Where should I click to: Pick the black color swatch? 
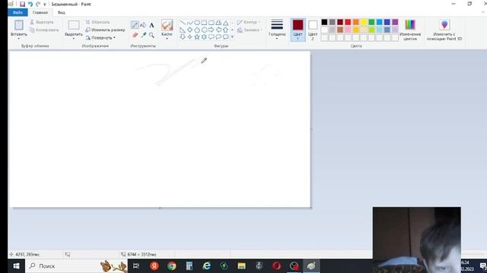coord(324,22)
